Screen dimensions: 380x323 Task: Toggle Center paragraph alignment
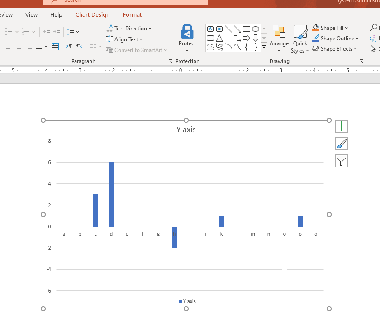tap(19, 46)
